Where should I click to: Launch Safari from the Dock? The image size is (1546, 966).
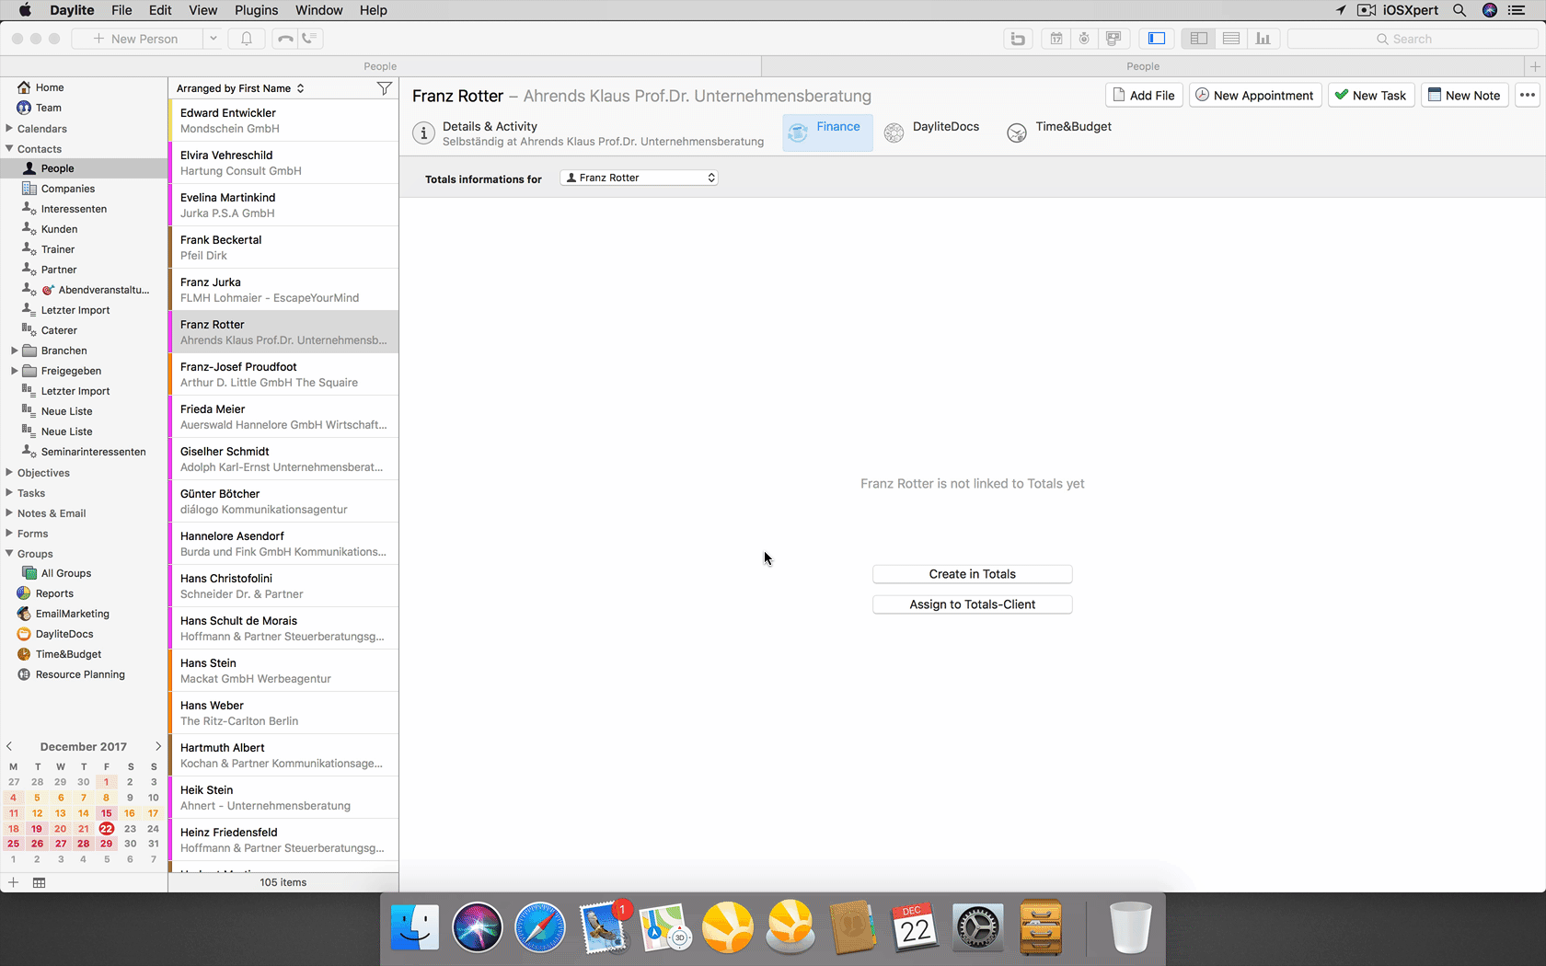click(x=540, y=926)
